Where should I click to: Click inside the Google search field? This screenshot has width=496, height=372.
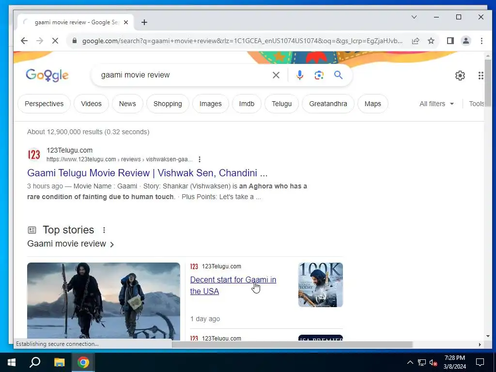coord(184,75)
